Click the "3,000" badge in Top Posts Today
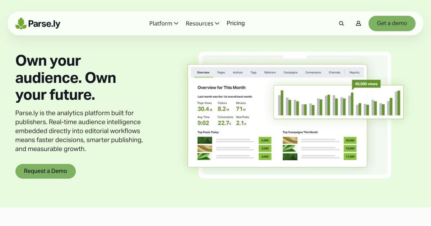The image size is (431, 226). [265, 156]
